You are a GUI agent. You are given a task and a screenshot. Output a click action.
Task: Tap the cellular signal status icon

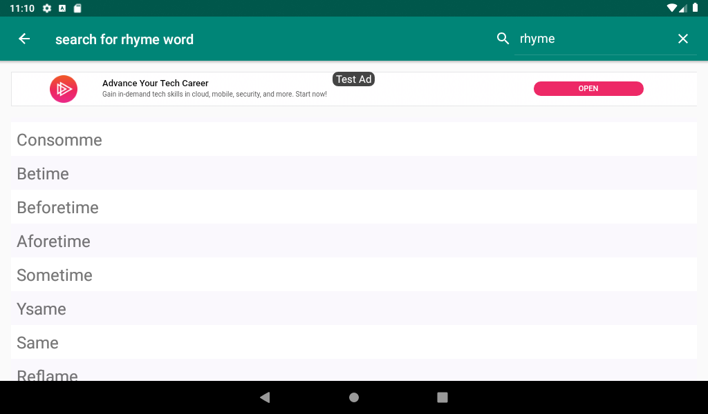682,8
